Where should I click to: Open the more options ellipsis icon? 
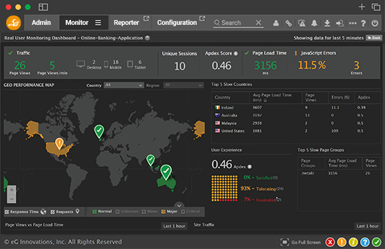click(x=353, y=23)
